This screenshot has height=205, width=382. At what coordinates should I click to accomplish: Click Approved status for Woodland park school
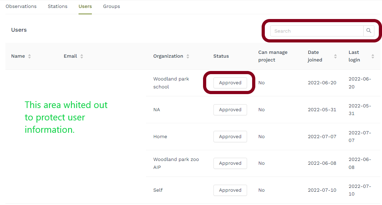click(x=230, y=83)
